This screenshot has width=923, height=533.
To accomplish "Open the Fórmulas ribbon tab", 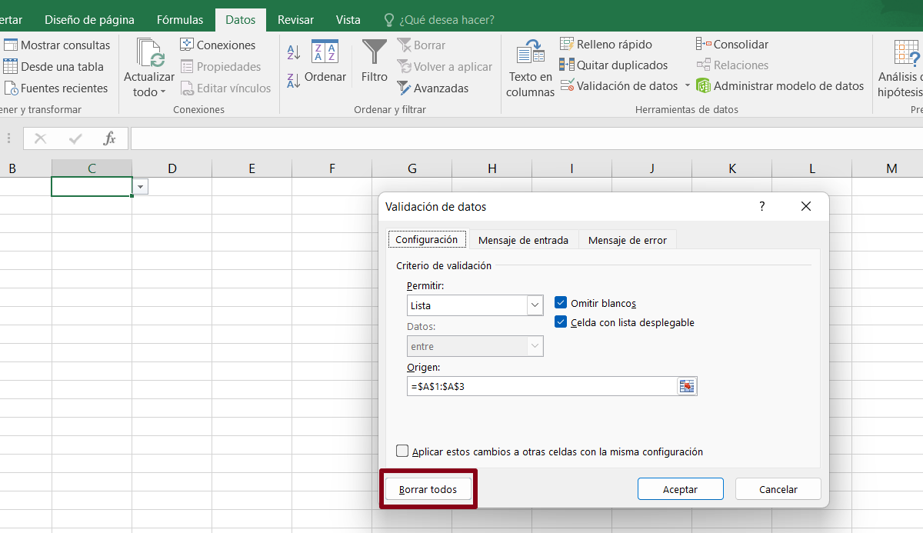I will [x=180, y=19].
